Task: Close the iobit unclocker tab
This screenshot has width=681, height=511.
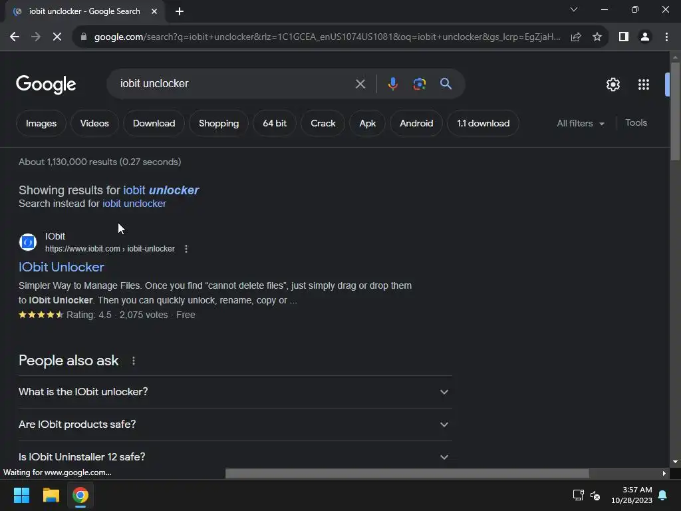Action: tap(154, 11)
